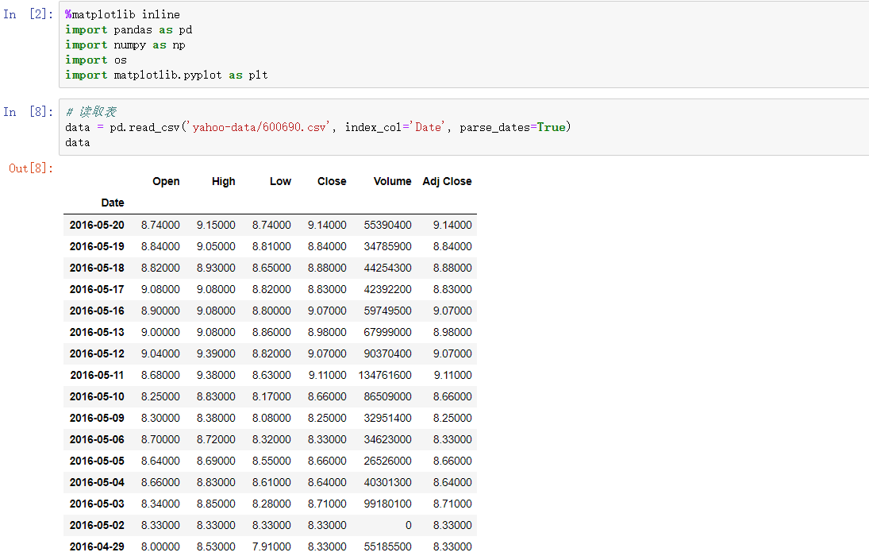Viewport: 869px width, 556px height.
Task: Select the 2016-05-02 row label
Action: click(97, 525)
